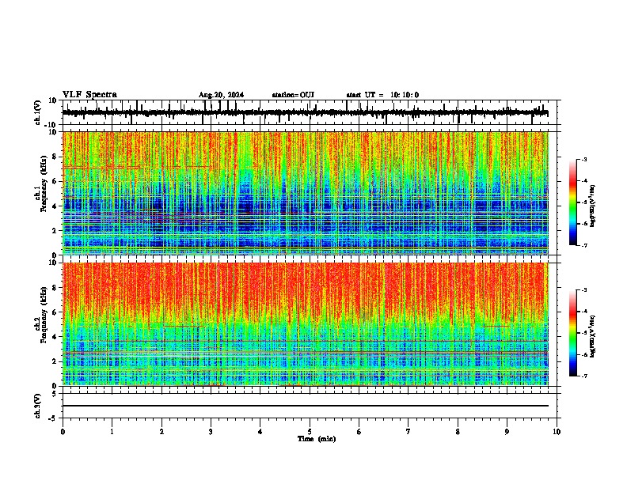This screenshot has height=484, width=627.
Task: Select the "start UT = 10:10:0" text
Action: [x=382, y=95]
